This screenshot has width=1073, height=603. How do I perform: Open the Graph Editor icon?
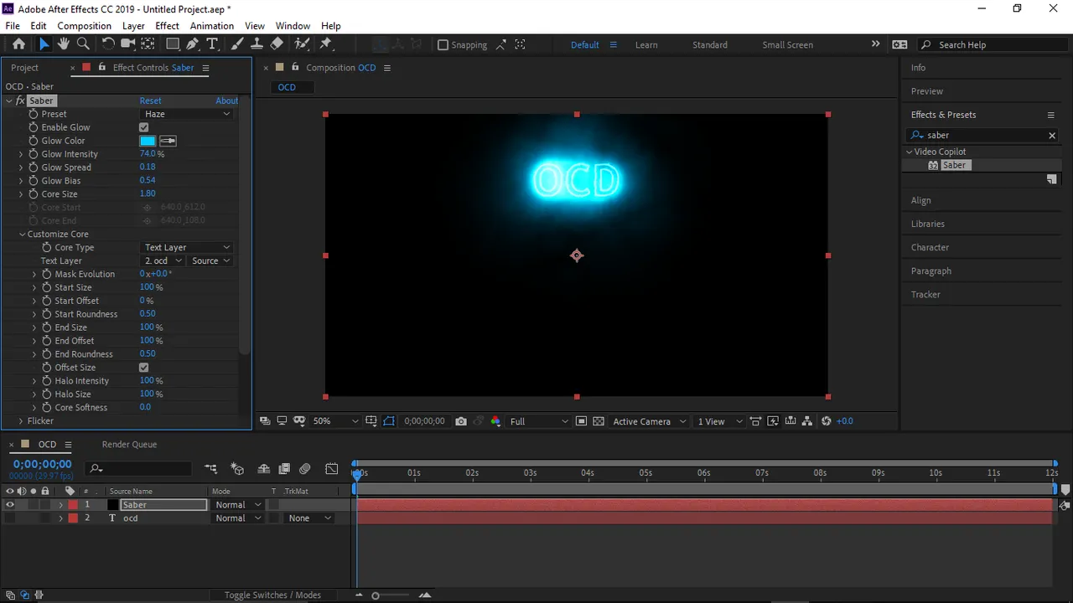click(332, 469)
